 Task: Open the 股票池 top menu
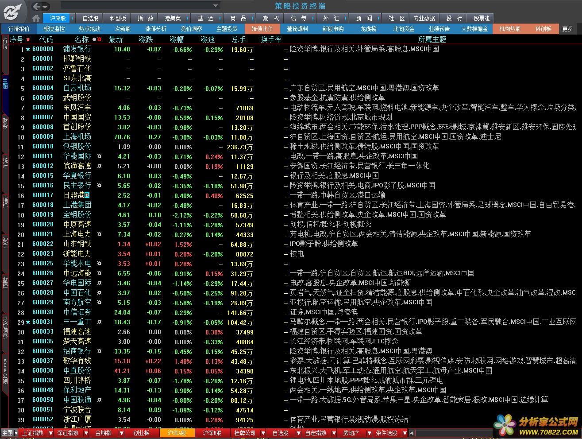pyautogui.click(x=482, y=18)
